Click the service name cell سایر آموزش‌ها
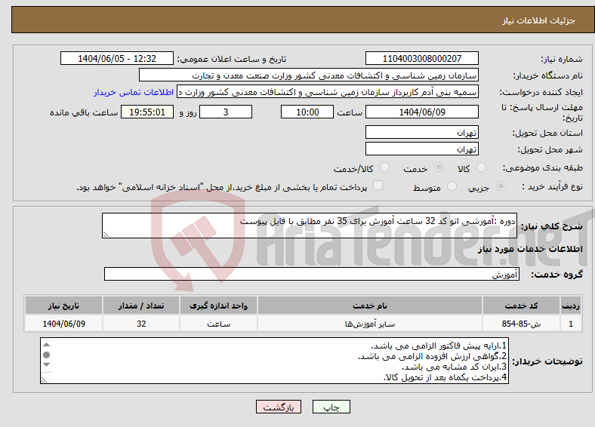Viewport: 595px width, 427px height. [x=370, y=324]
